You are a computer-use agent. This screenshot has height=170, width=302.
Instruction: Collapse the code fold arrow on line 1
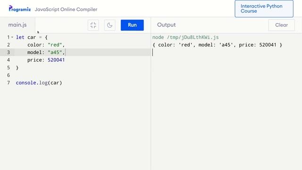pyautogui.click(x=12, y=37)
